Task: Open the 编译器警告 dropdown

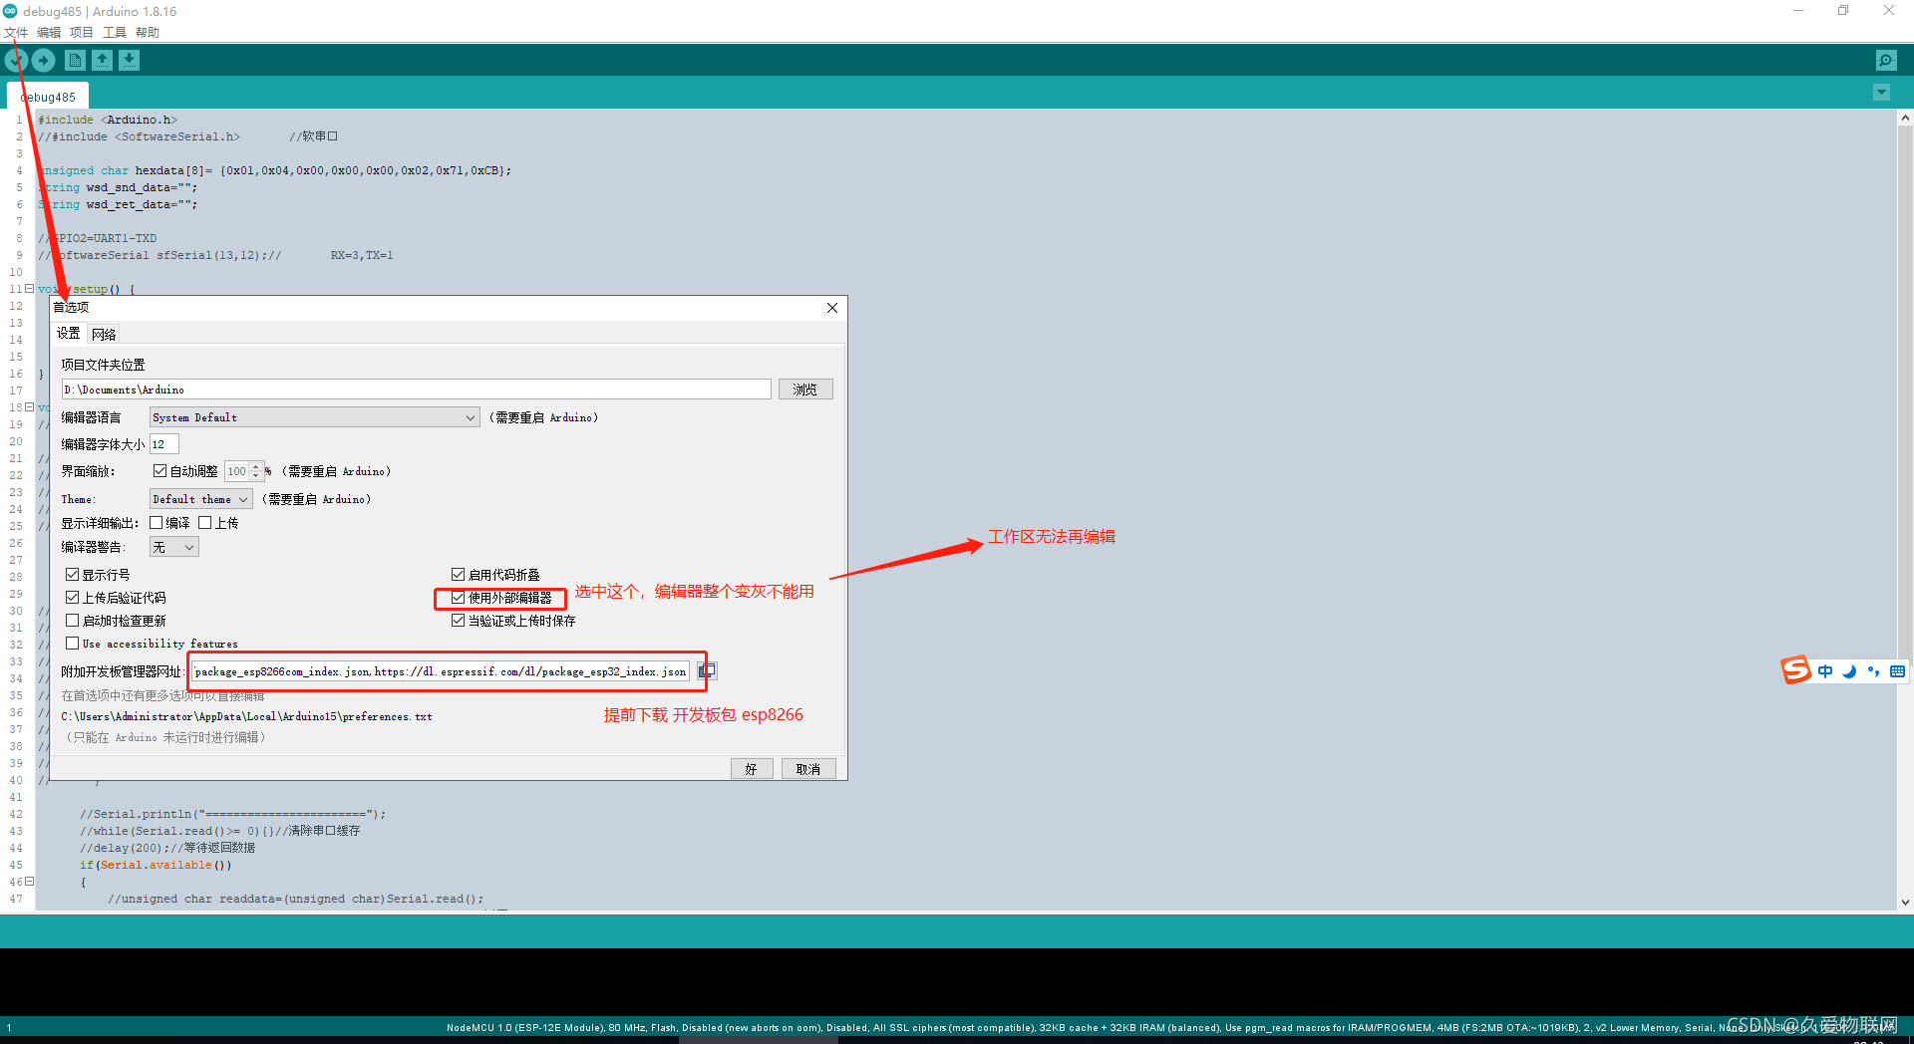Action: pyautogui.click(x=174, y=547)
